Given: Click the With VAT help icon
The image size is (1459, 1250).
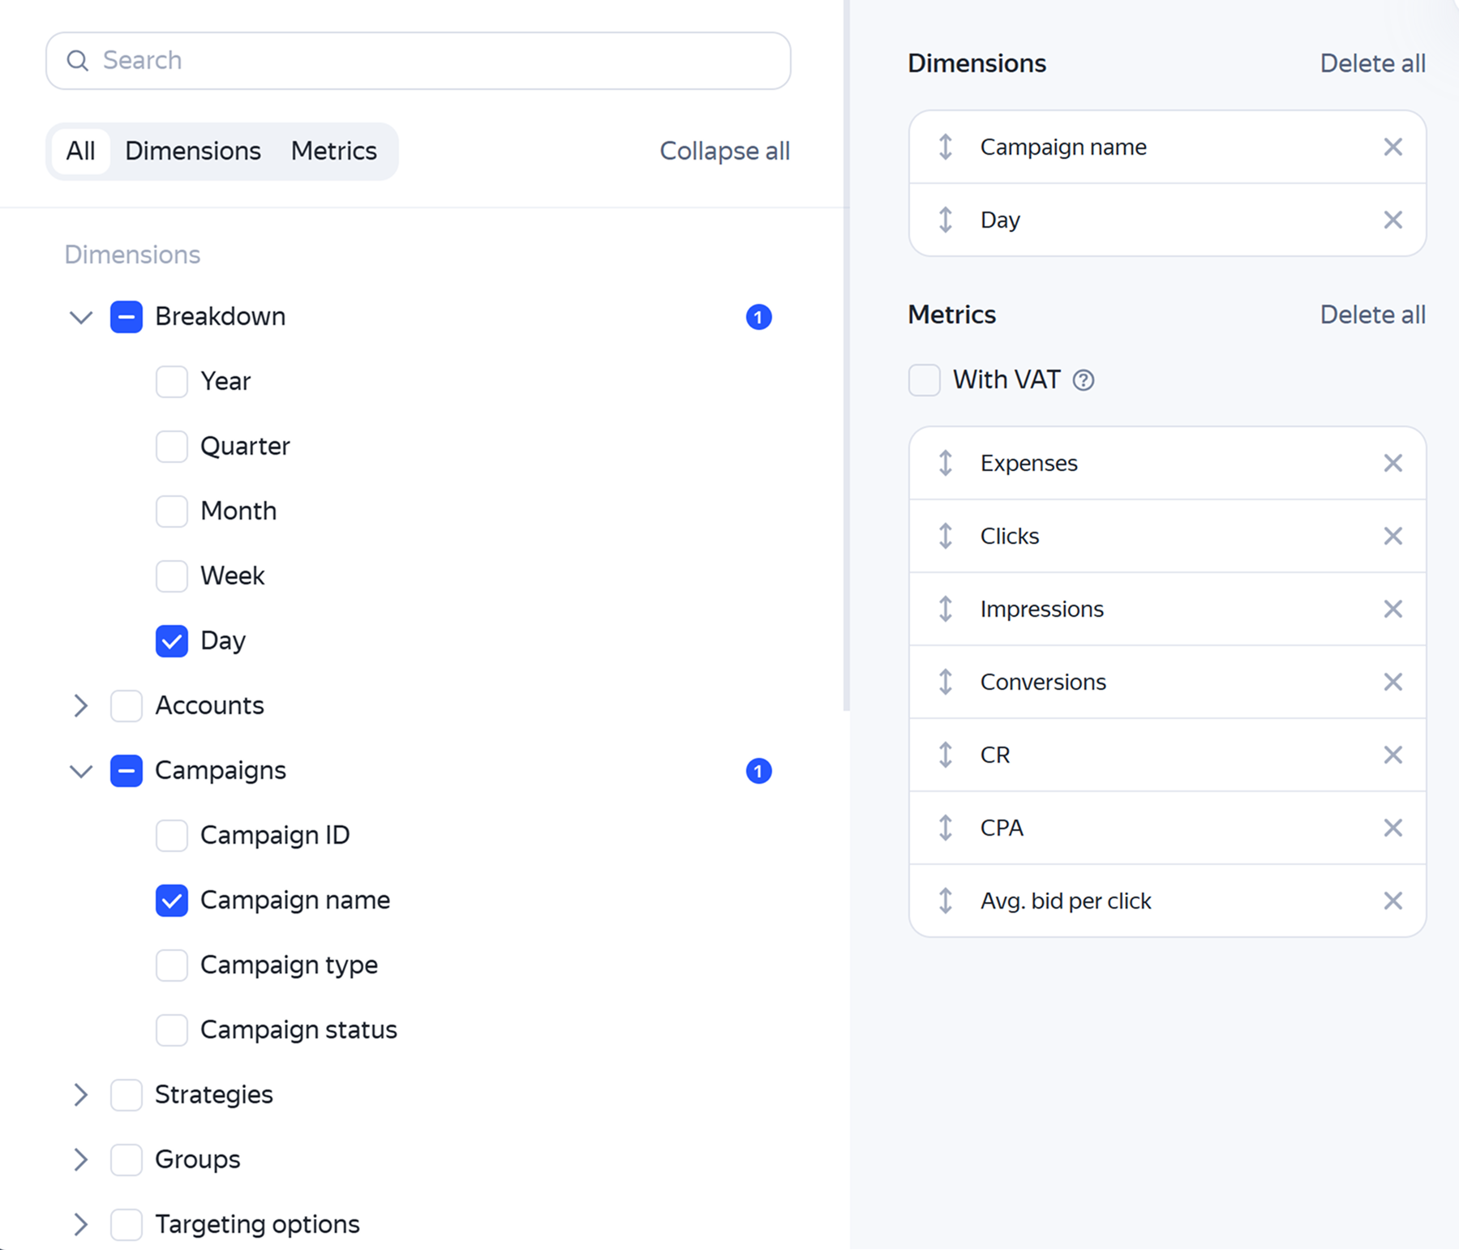Looking at the screenshot, I should point(1084,380).
